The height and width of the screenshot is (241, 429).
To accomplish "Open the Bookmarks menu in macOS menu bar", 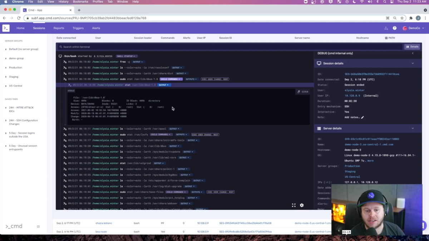I will pyautogui.click(x=80, y=2).
